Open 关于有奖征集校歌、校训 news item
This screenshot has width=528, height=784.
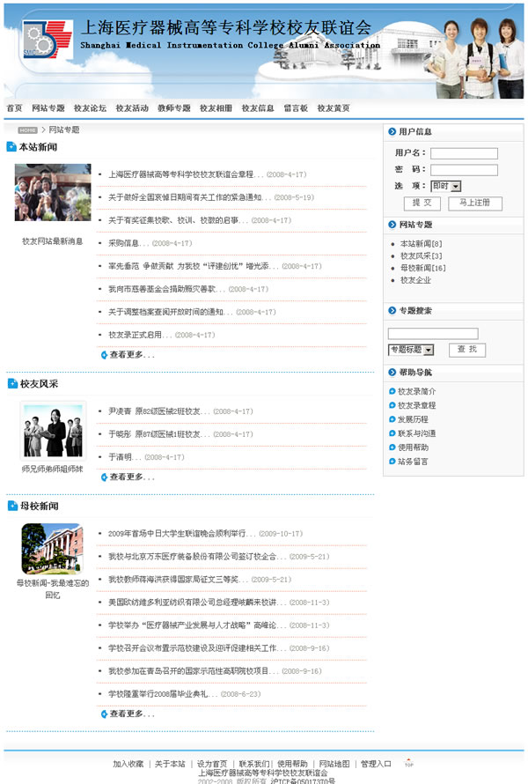[x=179, y=220]
